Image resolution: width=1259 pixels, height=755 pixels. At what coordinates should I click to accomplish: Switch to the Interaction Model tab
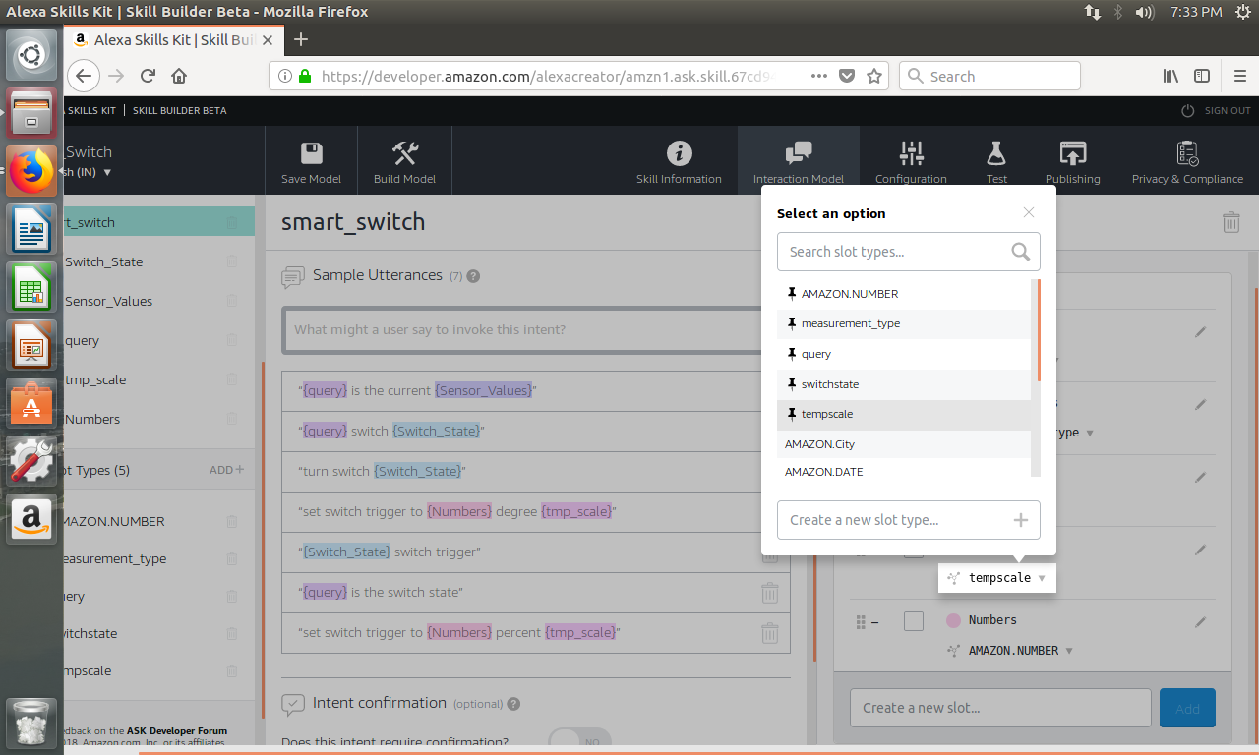[x=798, y=163]
